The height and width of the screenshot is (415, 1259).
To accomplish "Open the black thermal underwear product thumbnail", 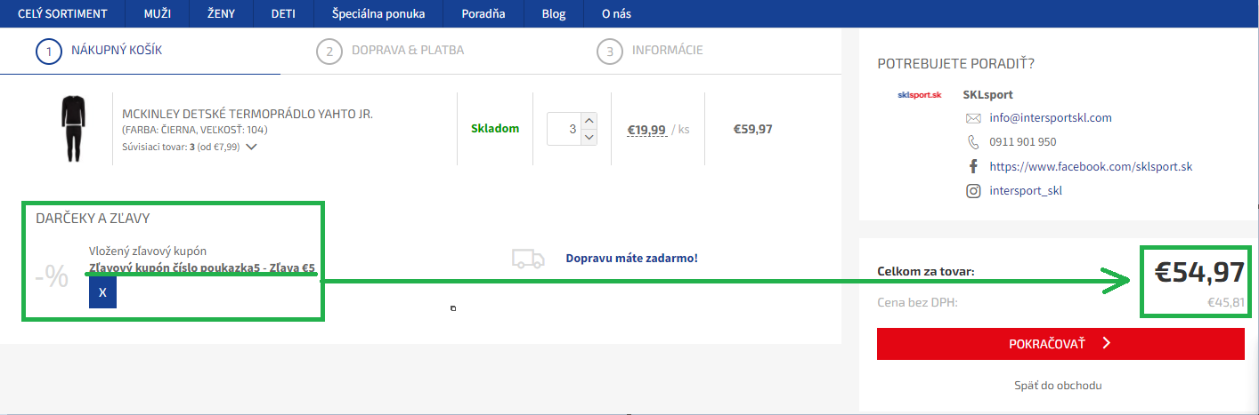I will pos(74,129).
